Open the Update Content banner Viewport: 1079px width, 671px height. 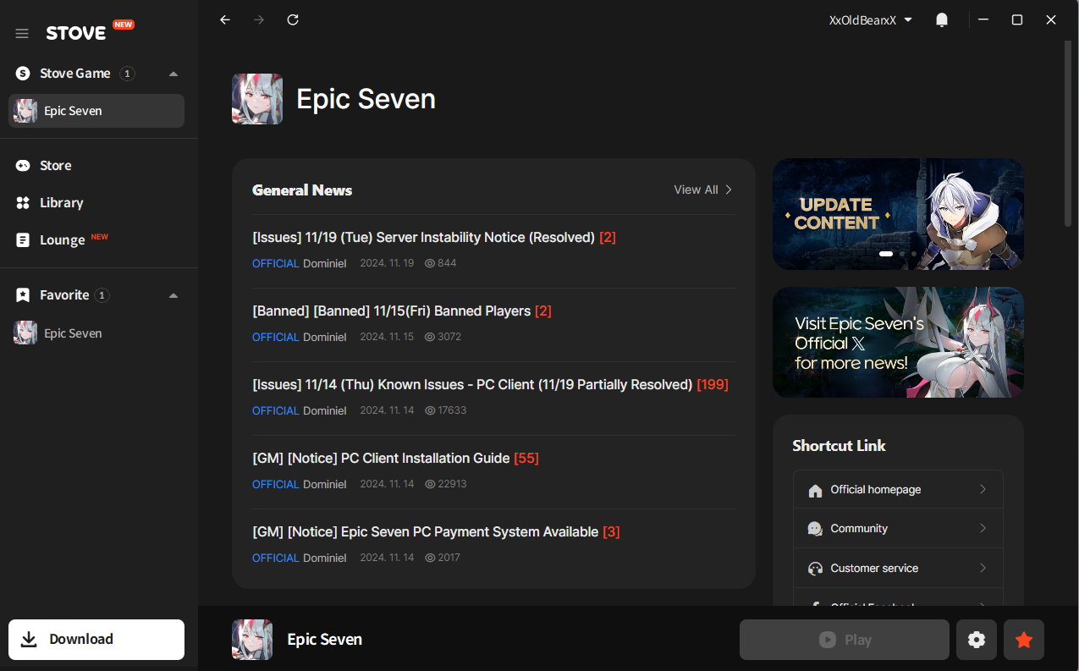click(x=898, y=214)
